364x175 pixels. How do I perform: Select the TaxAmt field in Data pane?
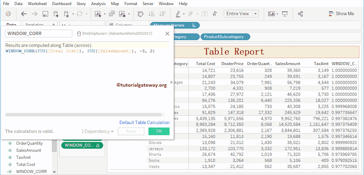[x=23, y=157]
